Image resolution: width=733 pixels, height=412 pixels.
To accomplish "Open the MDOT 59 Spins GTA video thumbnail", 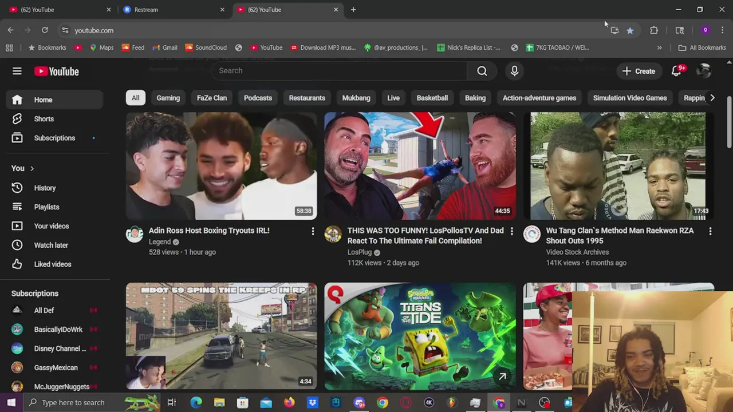I will pos(221,336).
